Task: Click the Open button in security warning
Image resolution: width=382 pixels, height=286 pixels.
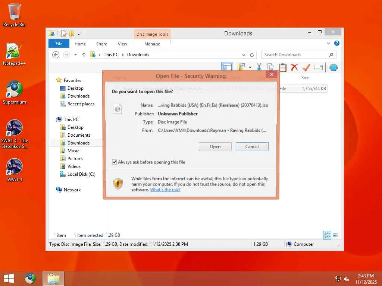Action: [x=215, y=147]
